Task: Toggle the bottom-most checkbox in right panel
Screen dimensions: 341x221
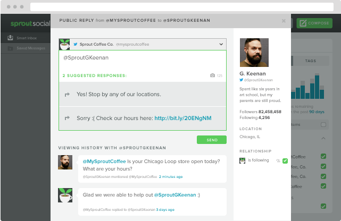Action: pos(323,206)
